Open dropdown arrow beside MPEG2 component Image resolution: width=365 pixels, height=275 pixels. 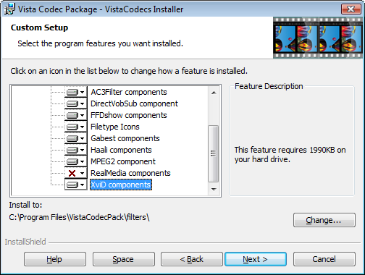click(83, 161)
